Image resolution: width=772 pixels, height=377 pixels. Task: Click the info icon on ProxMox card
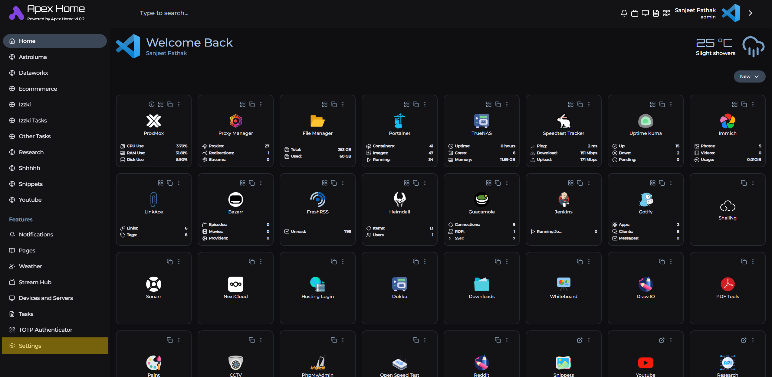[151, 104]
